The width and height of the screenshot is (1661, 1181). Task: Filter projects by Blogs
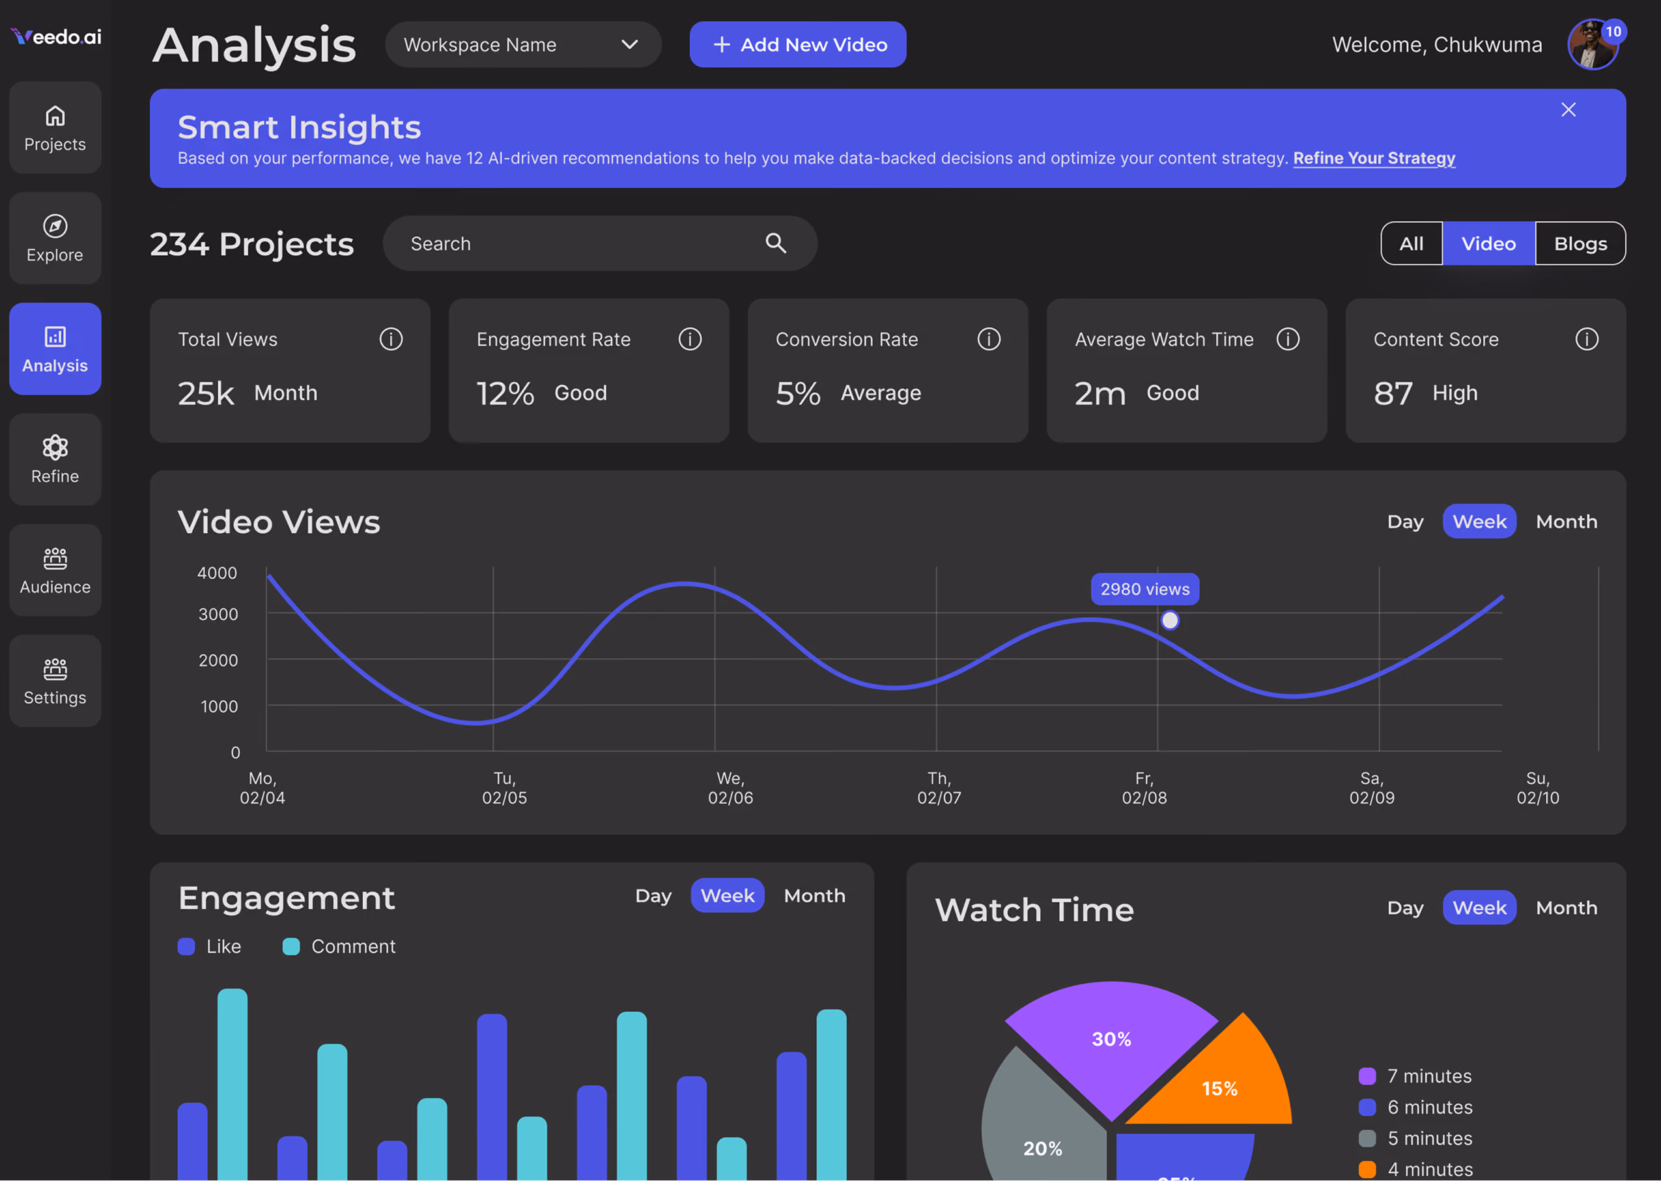pos(1580,243)
